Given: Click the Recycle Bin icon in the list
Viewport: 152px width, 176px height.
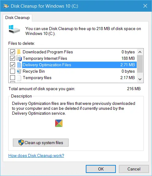Looking at the screenshot, I should click(19, 71).
